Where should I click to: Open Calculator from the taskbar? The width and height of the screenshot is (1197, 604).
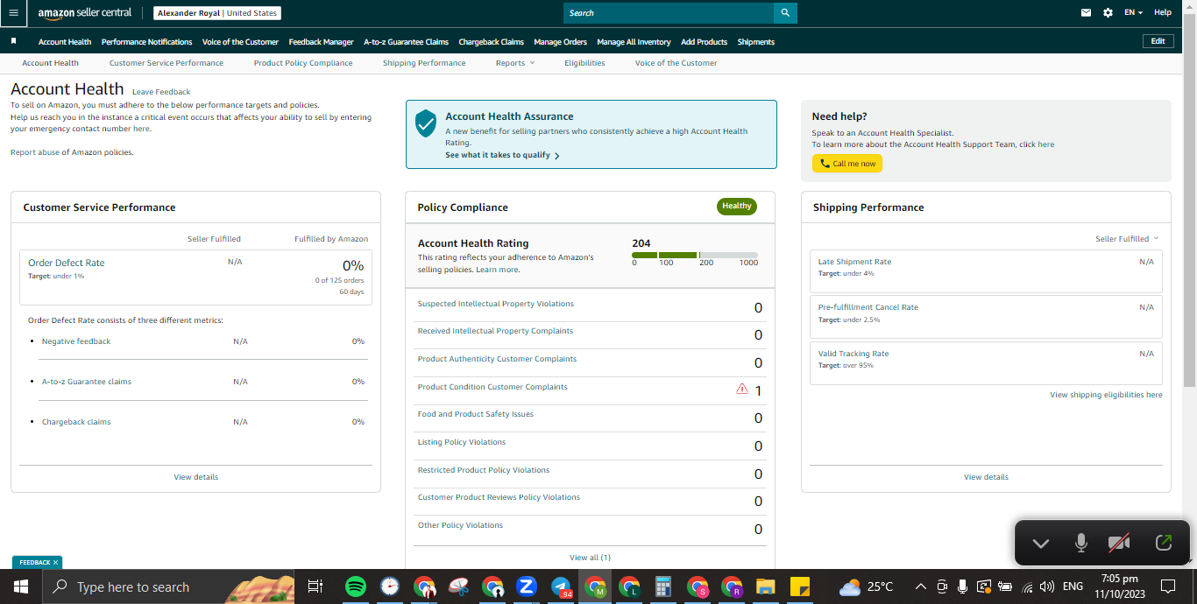click(x=663, y=586)
